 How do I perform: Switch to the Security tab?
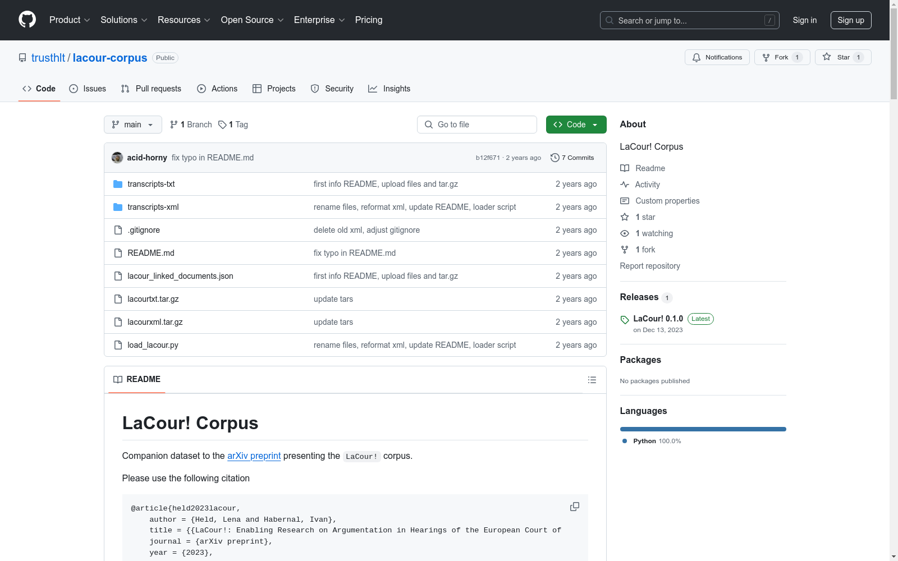(x=332, y=89)
